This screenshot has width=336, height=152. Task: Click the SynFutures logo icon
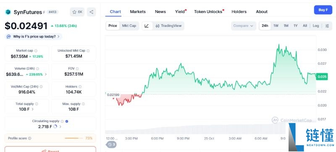click(8, 12)
